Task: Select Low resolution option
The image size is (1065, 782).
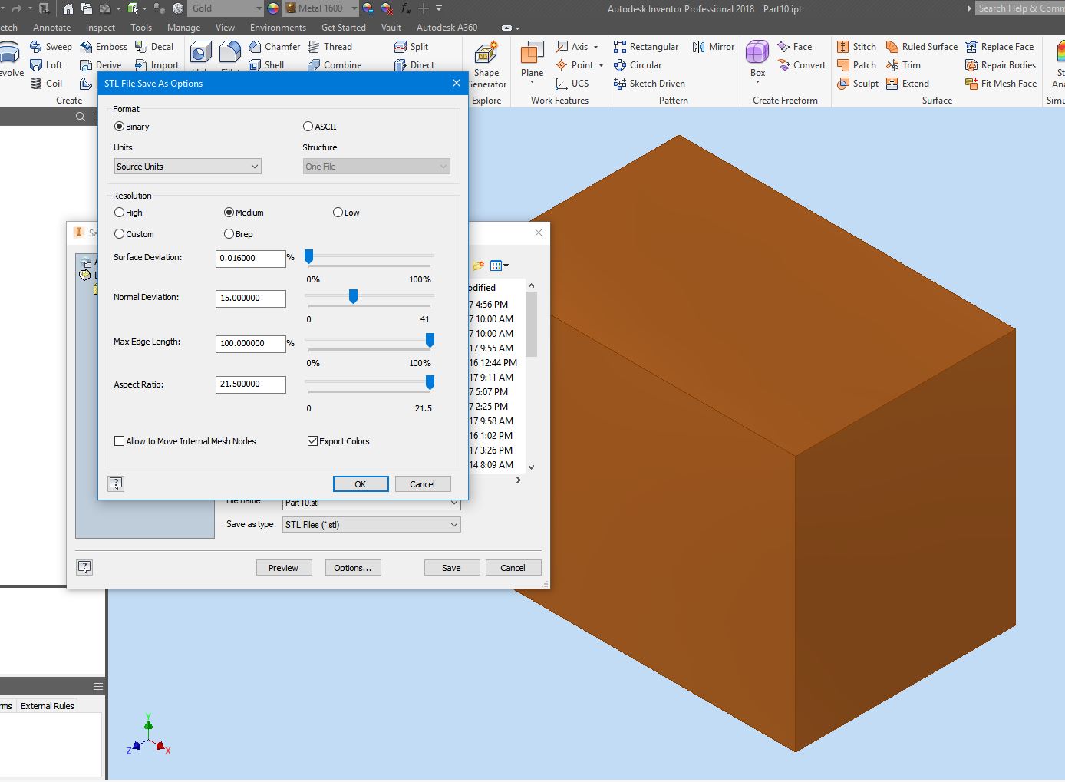Action: pyautogui.click(x=338, y=213)
